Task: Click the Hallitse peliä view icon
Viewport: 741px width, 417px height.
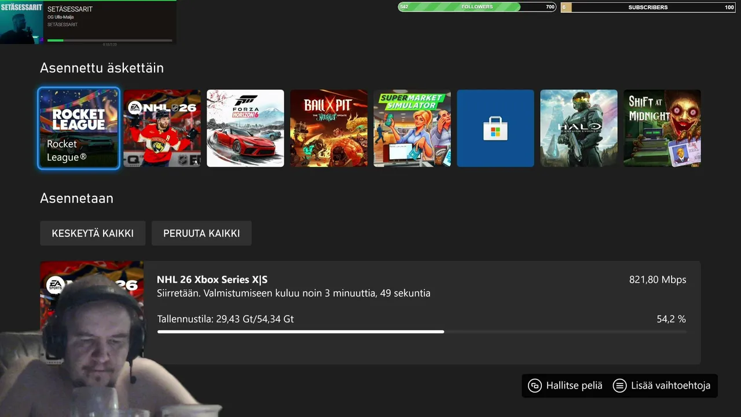Action: click(x=534, y=386)
